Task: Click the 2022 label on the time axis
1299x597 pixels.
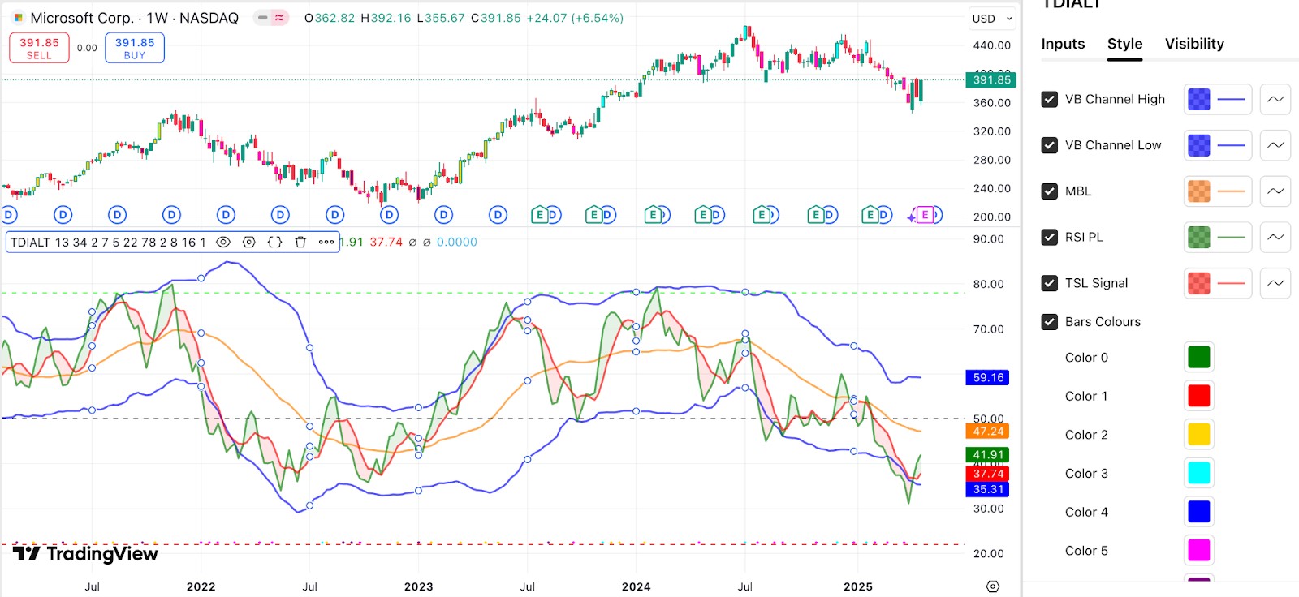Action: coord(201,586)
